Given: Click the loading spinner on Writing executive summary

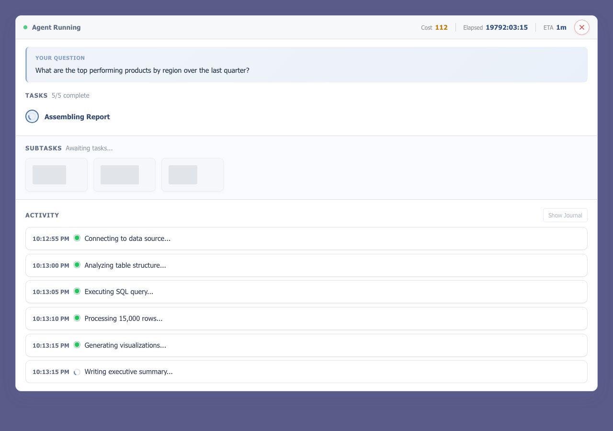Looking at the screenshot, I should tap(77, 371).
